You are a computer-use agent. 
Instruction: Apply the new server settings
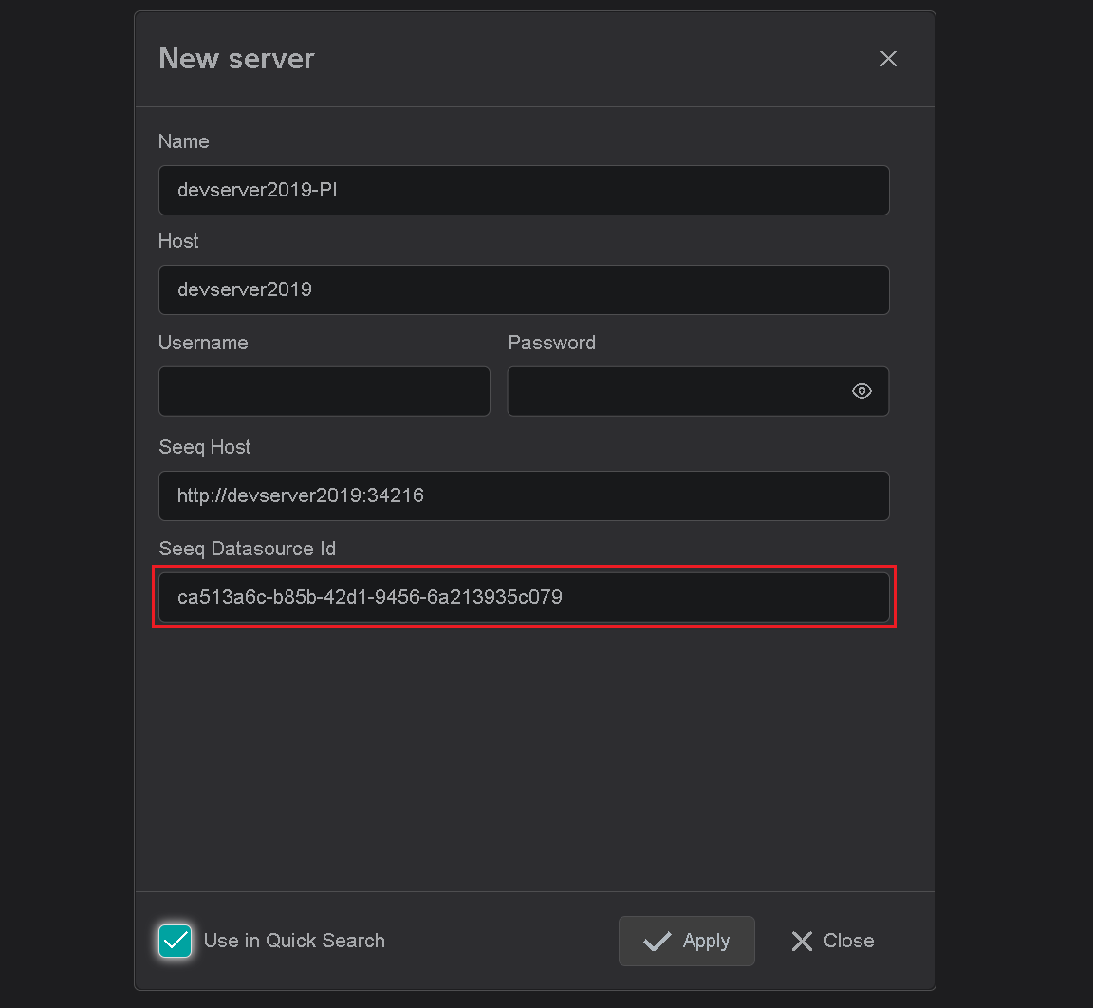tap(687, 941)
